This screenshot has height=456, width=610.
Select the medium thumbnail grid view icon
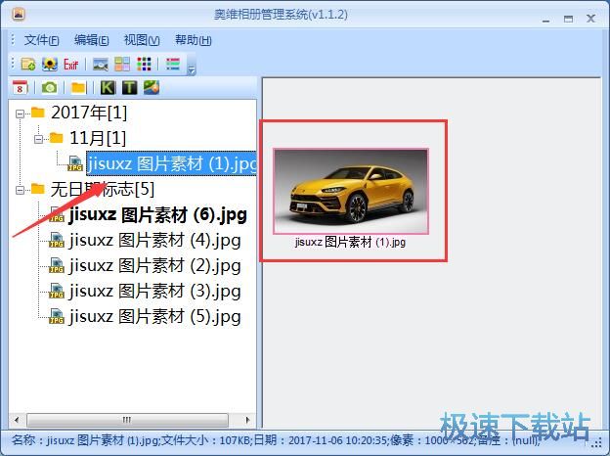122,65
